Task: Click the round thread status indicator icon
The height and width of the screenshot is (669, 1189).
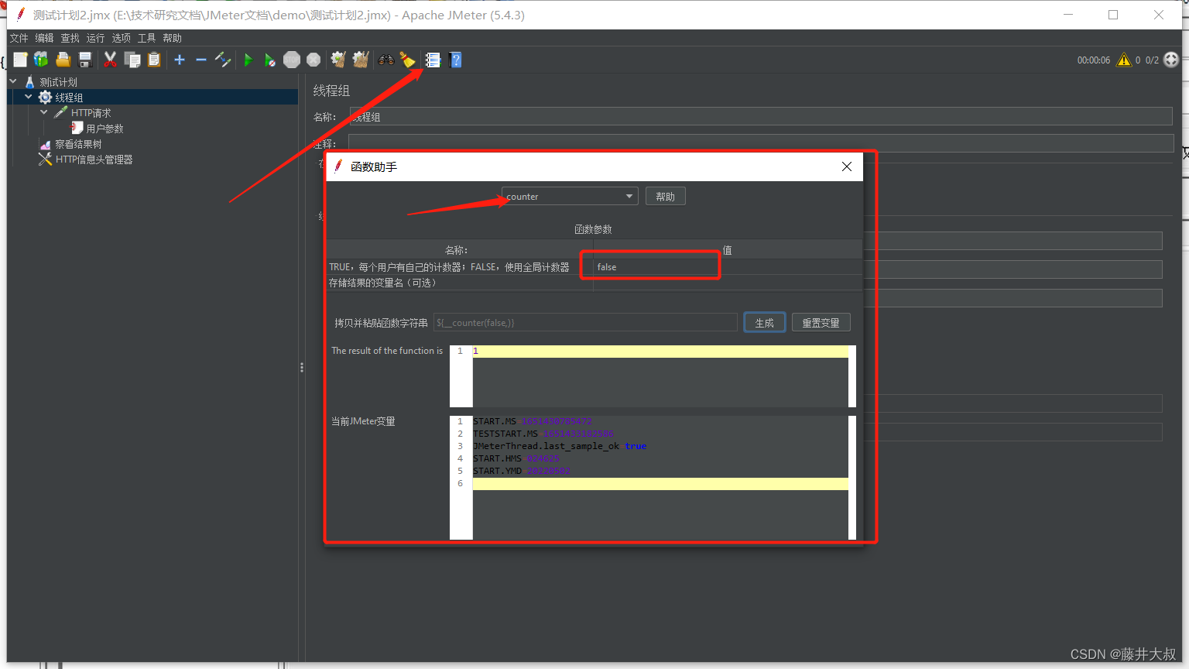Action: click(1171, 60)
